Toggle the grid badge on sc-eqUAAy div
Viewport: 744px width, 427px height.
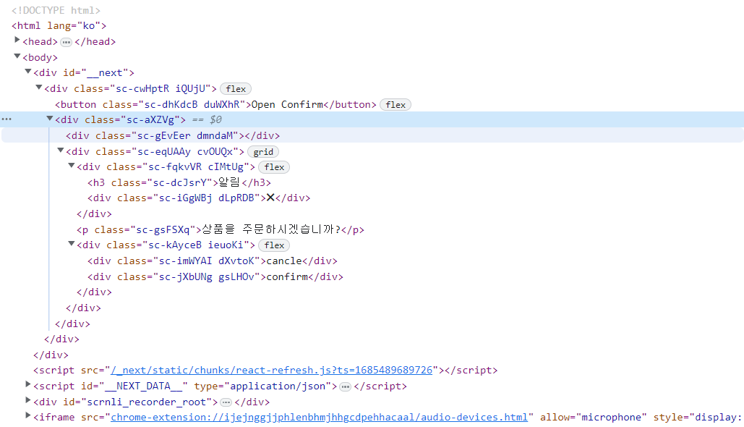click(x=263, y=152)
